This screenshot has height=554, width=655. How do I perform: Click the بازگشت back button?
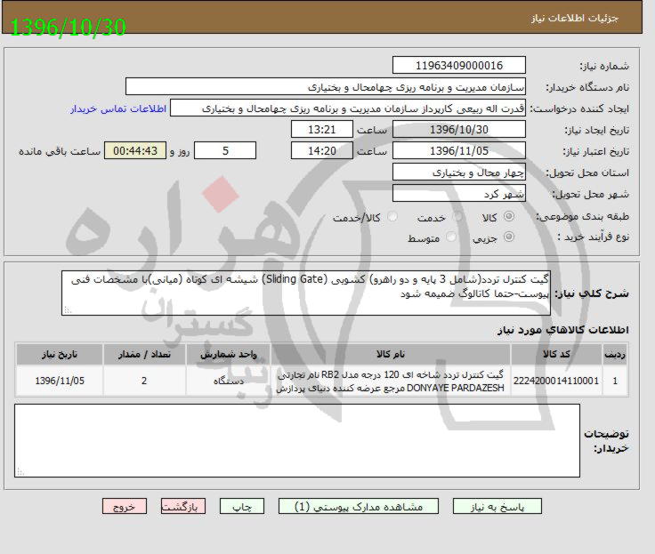coord(183,506)
